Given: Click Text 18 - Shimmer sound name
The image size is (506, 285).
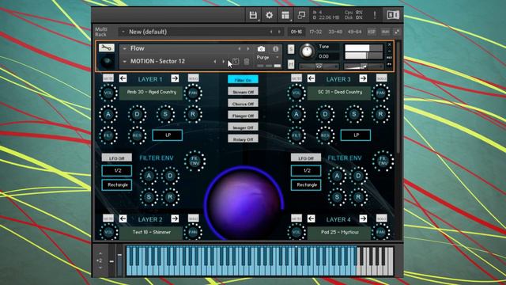Looking at the screenshot, I should coord(151,232).
